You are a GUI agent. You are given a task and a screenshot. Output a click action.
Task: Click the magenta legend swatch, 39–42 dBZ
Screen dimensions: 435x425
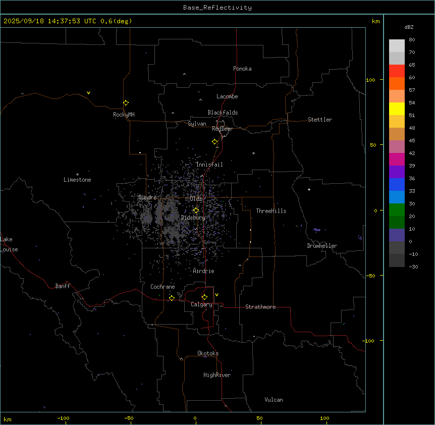point(397,159)
